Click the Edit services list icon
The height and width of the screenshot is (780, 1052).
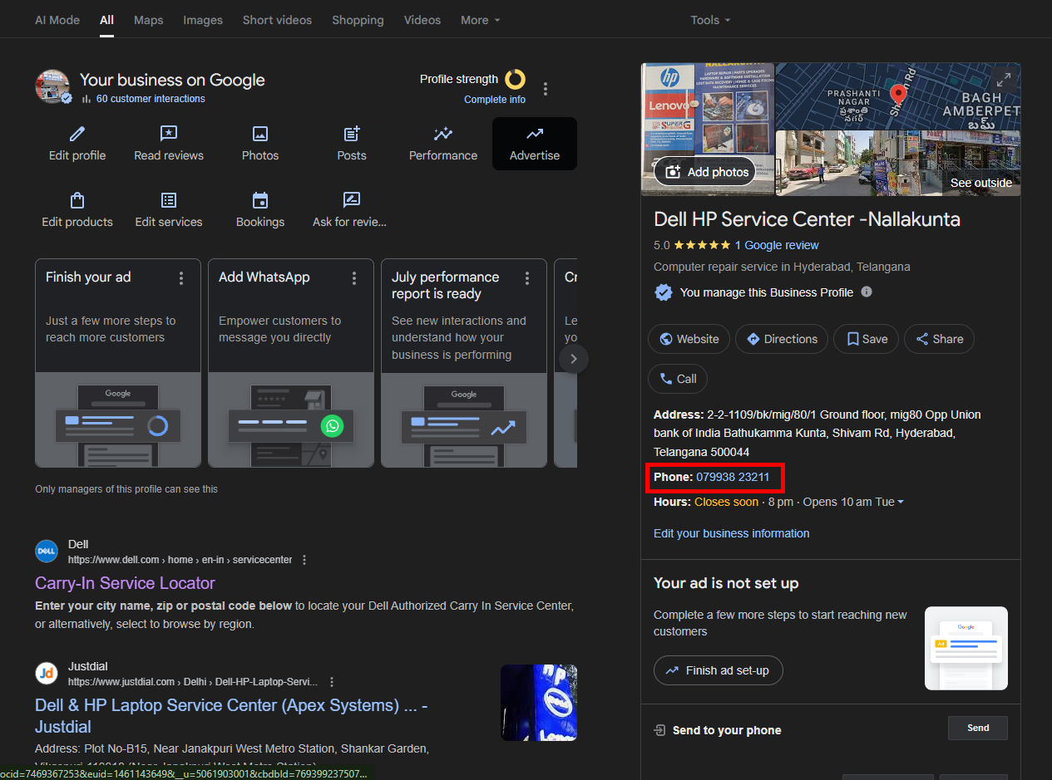click(x=169, y=200)
